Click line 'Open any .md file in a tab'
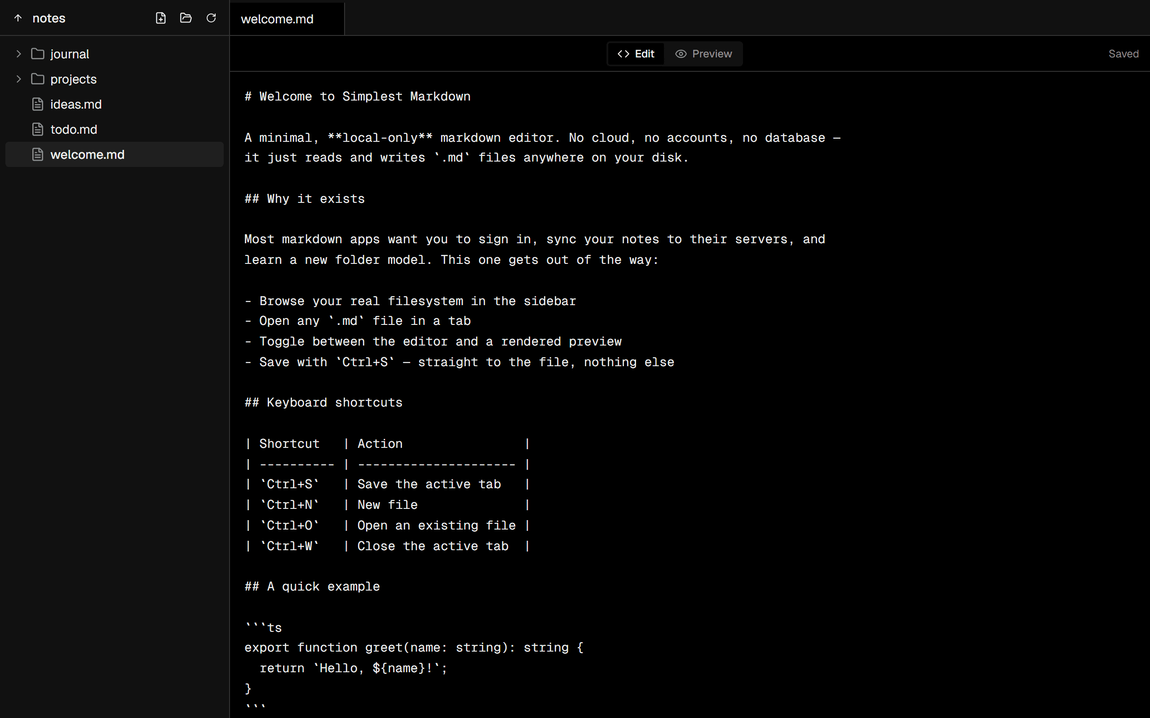This screenshot has width=1150, height=718. click(358, 321)
